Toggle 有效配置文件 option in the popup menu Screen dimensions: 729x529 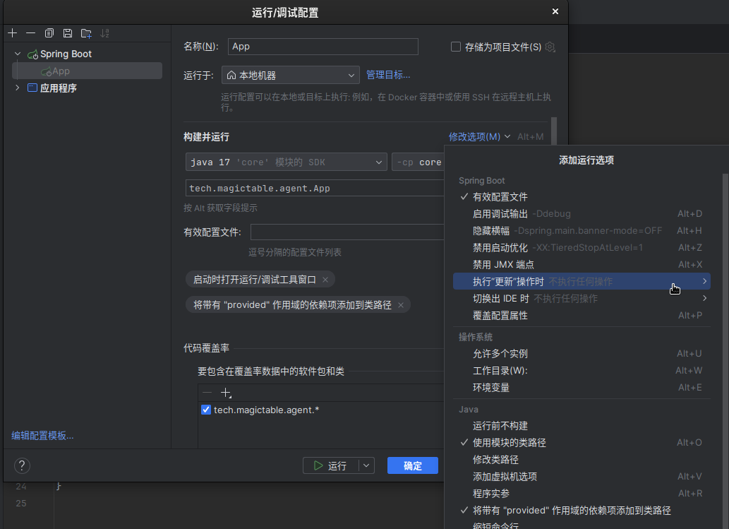(x=500, y=197)
